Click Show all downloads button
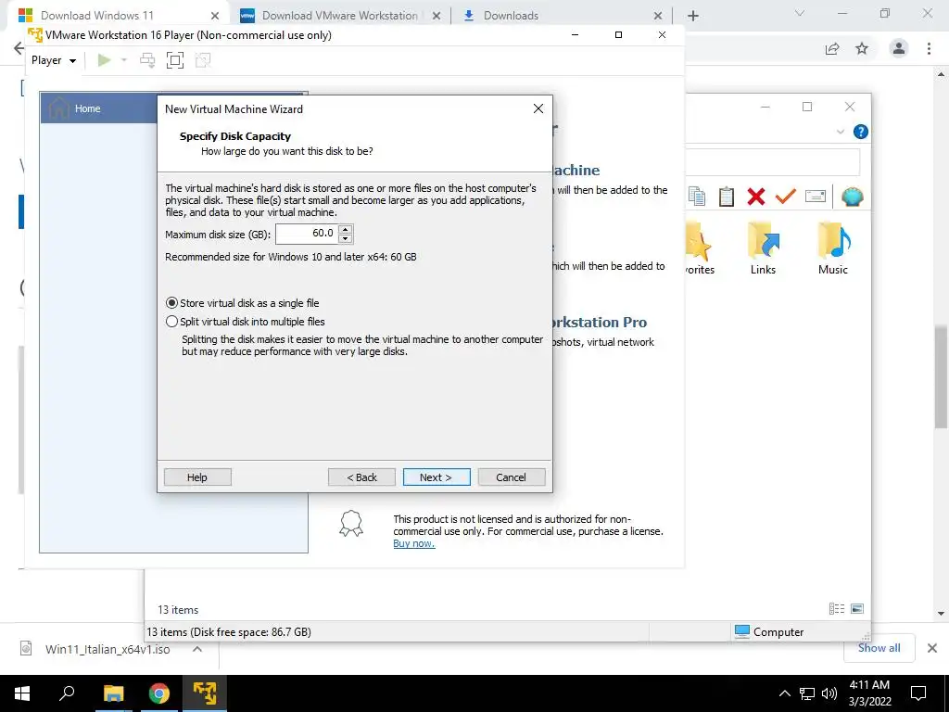The height and width of the screenshot is (712, 949). tap(879, 648)
